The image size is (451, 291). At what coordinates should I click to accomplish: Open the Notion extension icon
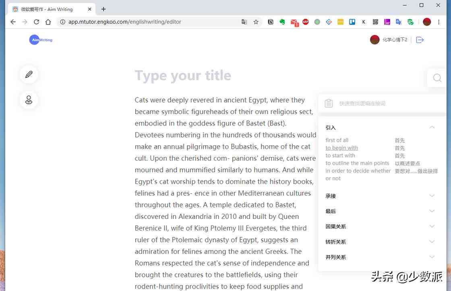(271, 22)
